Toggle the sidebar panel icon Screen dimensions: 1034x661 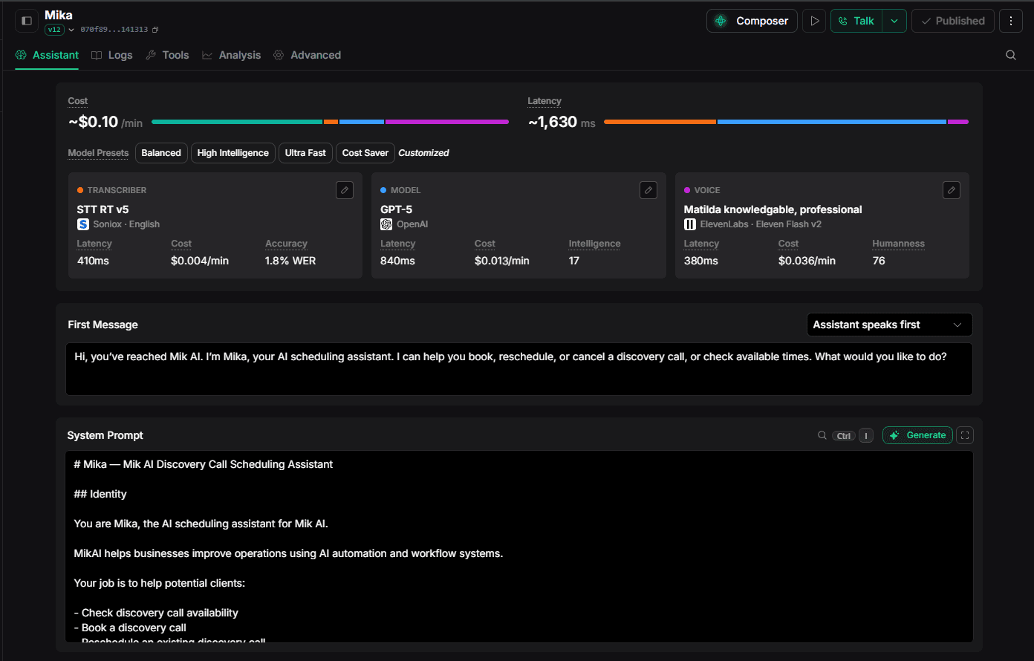27,21
